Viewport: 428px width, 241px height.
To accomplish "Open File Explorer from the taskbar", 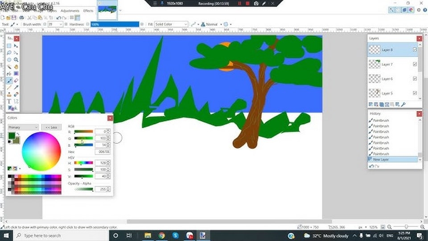I will click(x=148, y=236).
